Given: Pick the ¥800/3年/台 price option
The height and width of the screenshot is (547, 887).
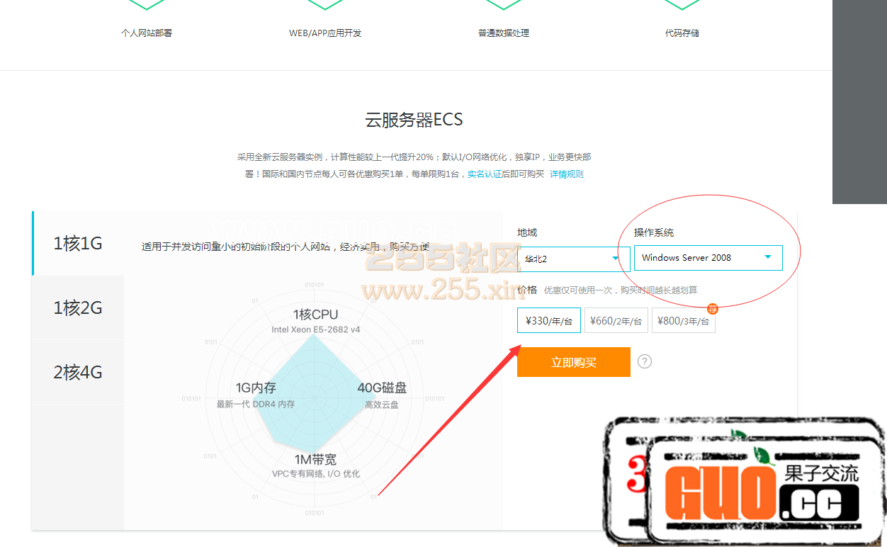Looking at the screenshot, I should pyautogui.click(x=683, y=321).
